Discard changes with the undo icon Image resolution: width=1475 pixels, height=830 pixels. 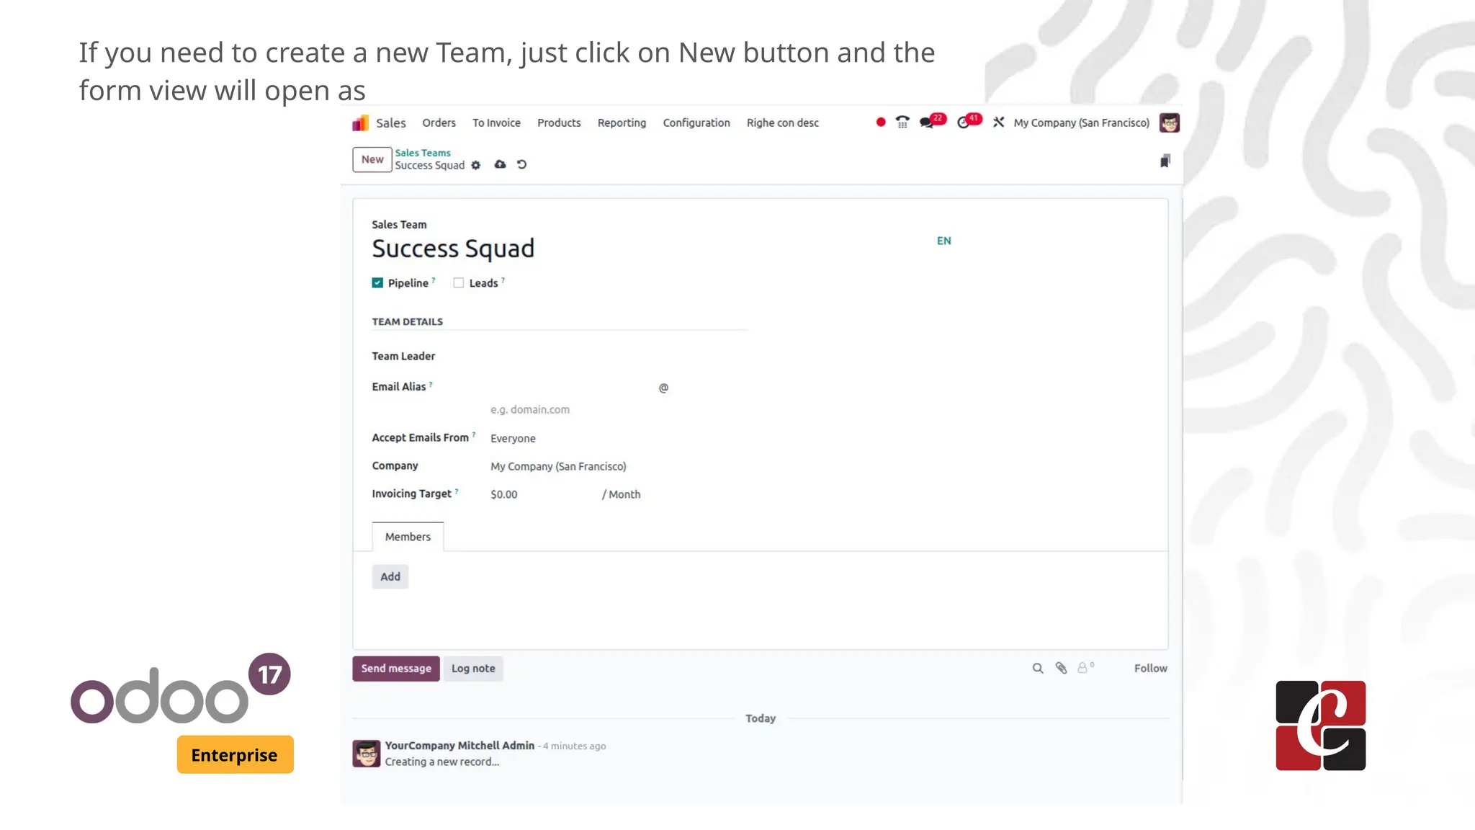point(521,164)
